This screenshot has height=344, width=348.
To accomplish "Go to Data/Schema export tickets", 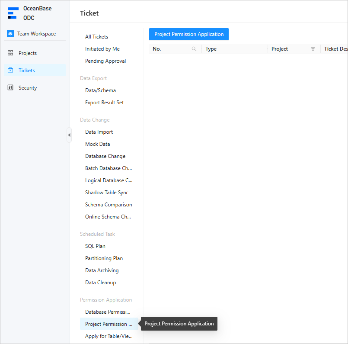I will tap(100, 90).
